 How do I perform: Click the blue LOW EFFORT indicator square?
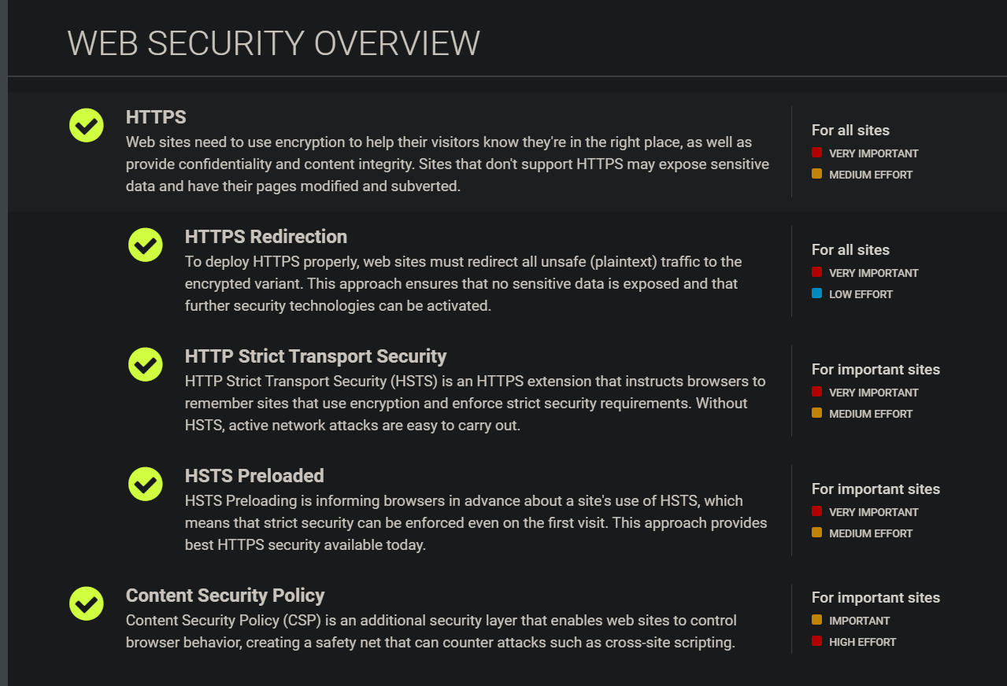pos(817,293)
